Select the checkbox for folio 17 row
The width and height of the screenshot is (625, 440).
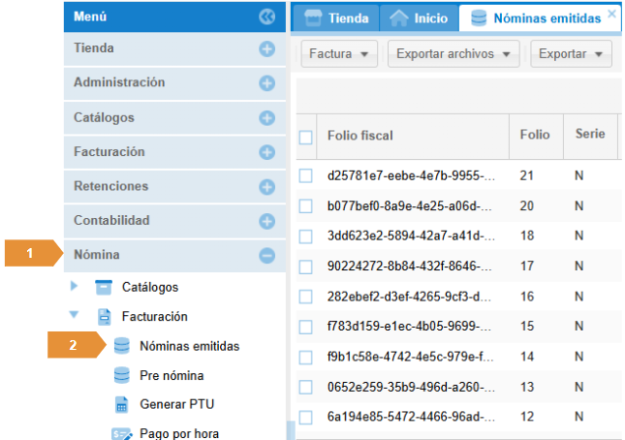(306, 267)
